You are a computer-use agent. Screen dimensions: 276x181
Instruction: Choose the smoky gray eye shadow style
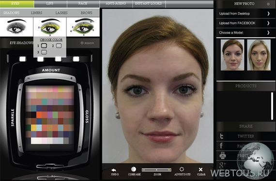[x=16, y=27]
